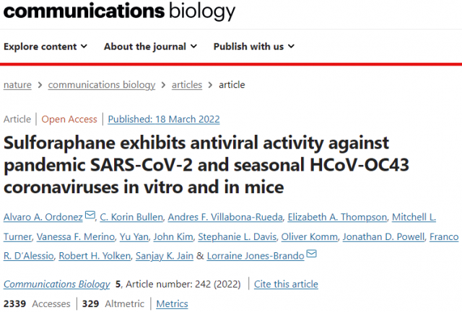The height and width of the screenshot is (312, 462).
Task: Open author C. Korin Bullen
Action: [131, 217]
